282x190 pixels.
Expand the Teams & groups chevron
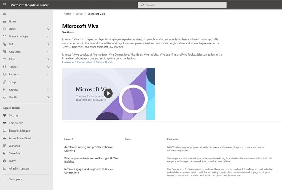pyautogui.click(x=48, y=37)
